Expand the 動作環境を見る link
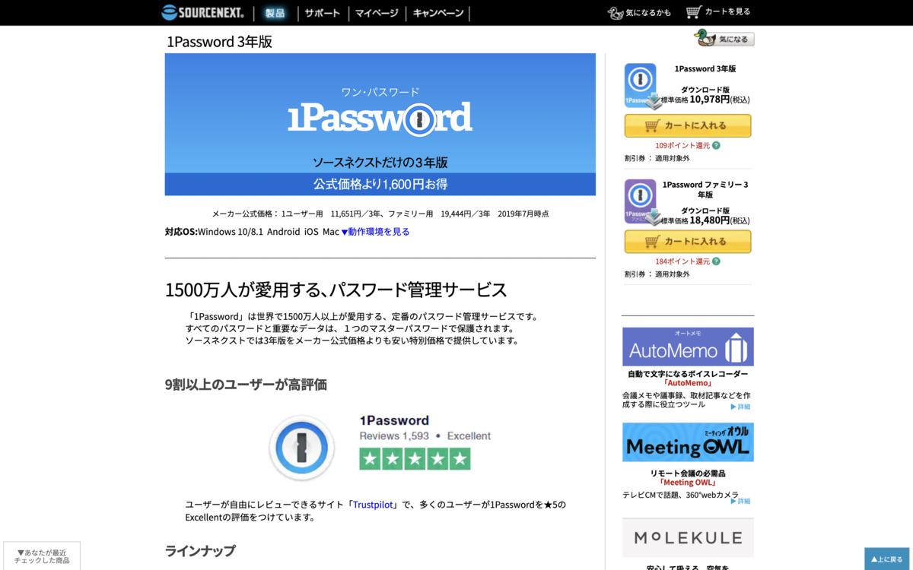Viewport: 913px width, 570px height. point(375,232)
